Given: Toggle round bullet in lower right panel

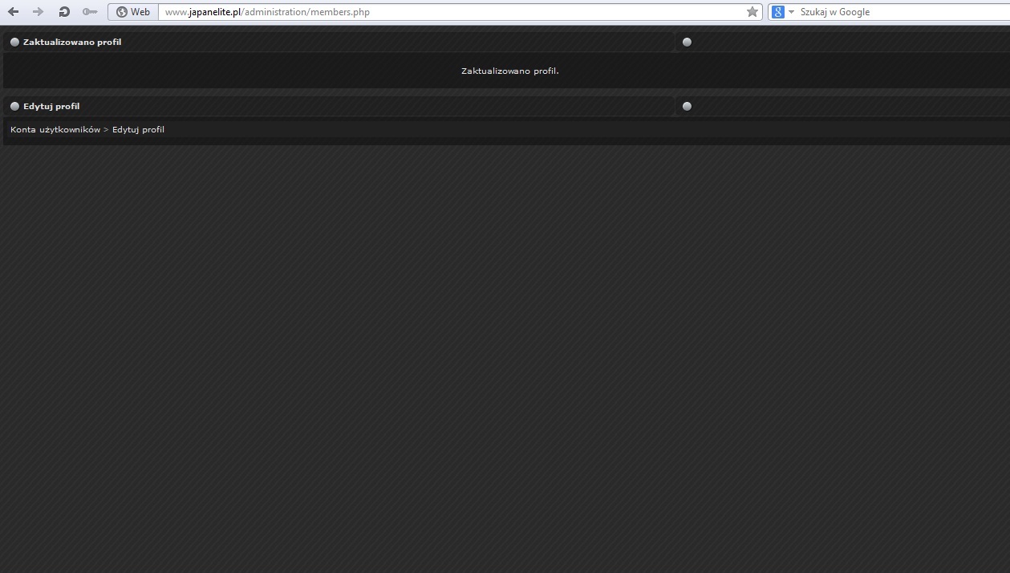Looking at the screenshot, I should click(687, 106).
